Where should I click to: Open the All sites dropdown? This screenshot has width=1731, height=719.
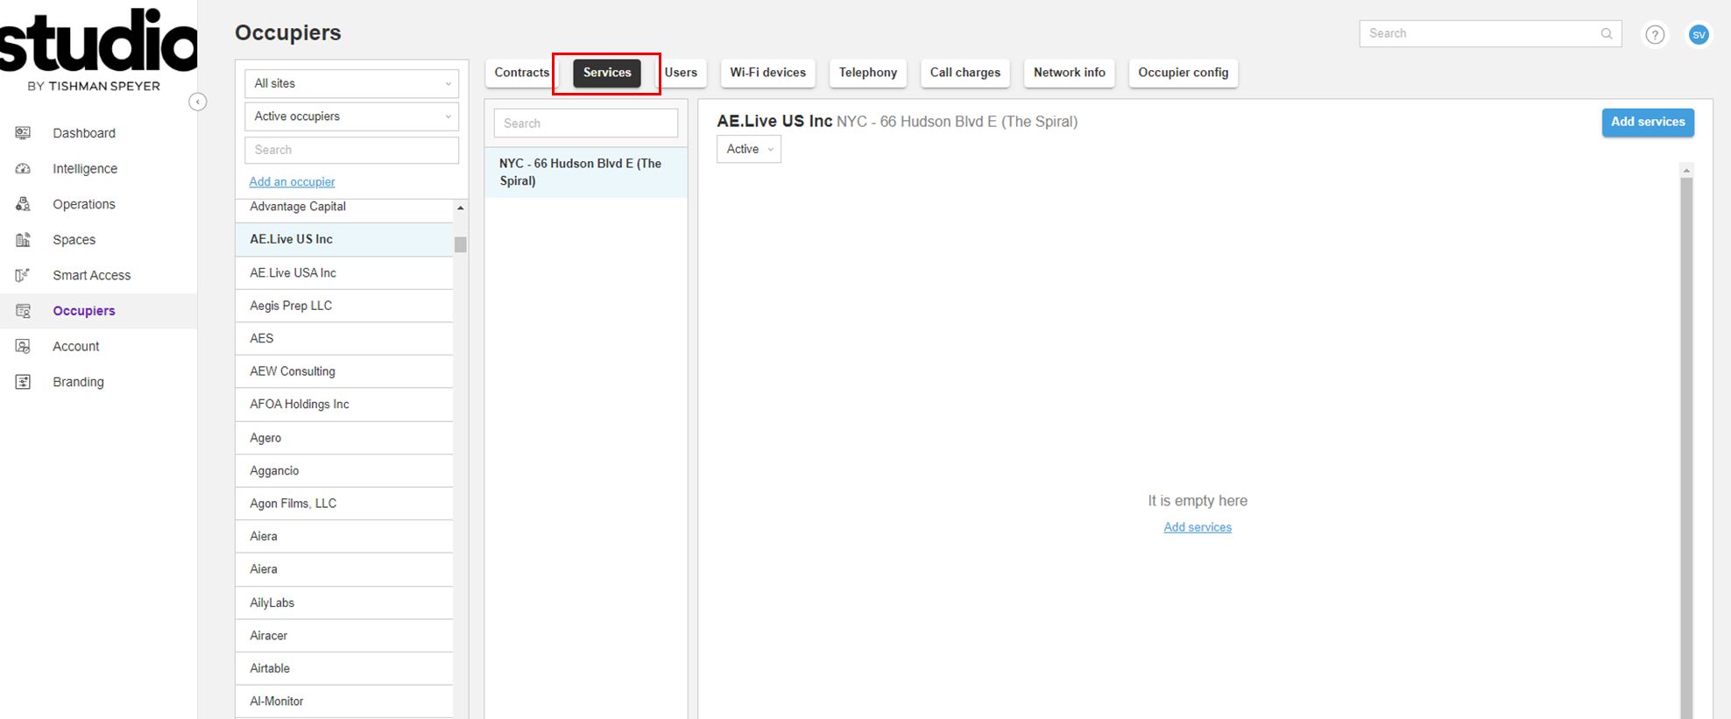tap(351, 83)
